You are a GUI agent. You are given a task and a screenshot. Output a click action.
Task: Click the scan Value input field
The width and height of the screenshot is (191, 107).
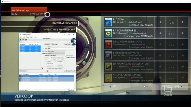point(62,49)
